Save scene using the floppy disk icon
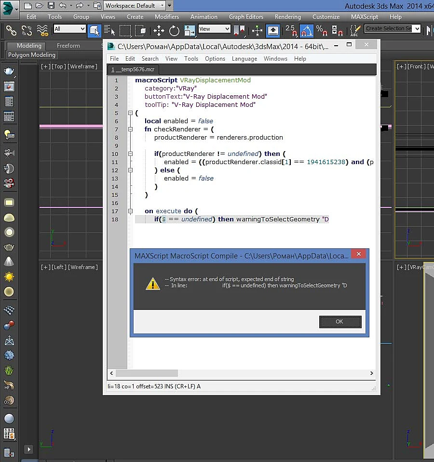 coord(51,5)
